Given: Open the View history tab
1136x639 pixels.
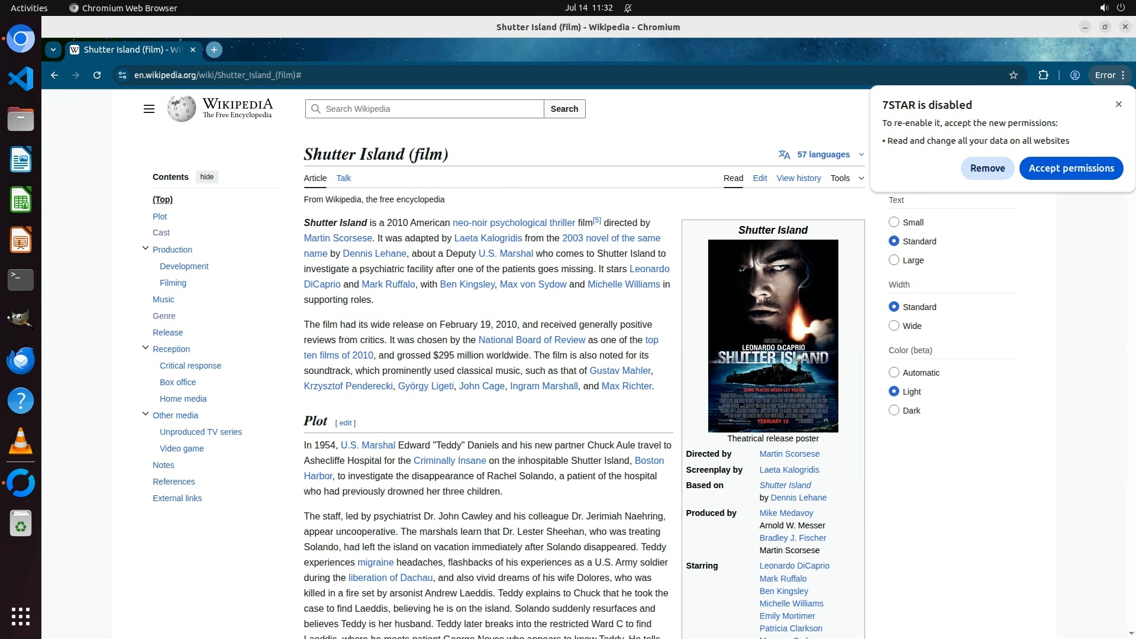Looking at the screenshot, I should (x=798, y=178).
